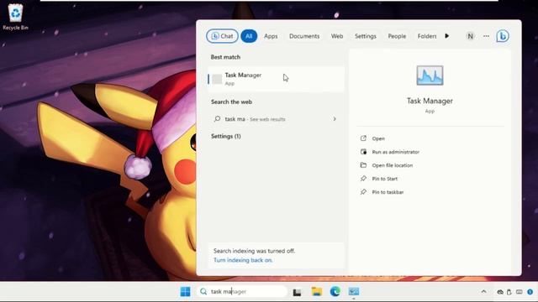Switch to the Apps filter tab
The width and height of the screenshot is (538, 302).
coord(271,36)
